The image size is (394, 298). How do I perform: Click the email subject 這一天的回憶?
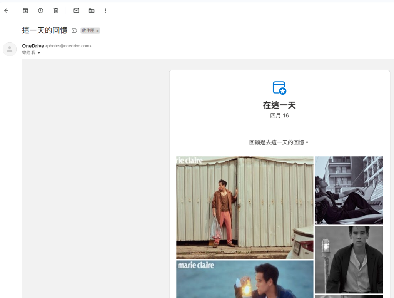45,30
